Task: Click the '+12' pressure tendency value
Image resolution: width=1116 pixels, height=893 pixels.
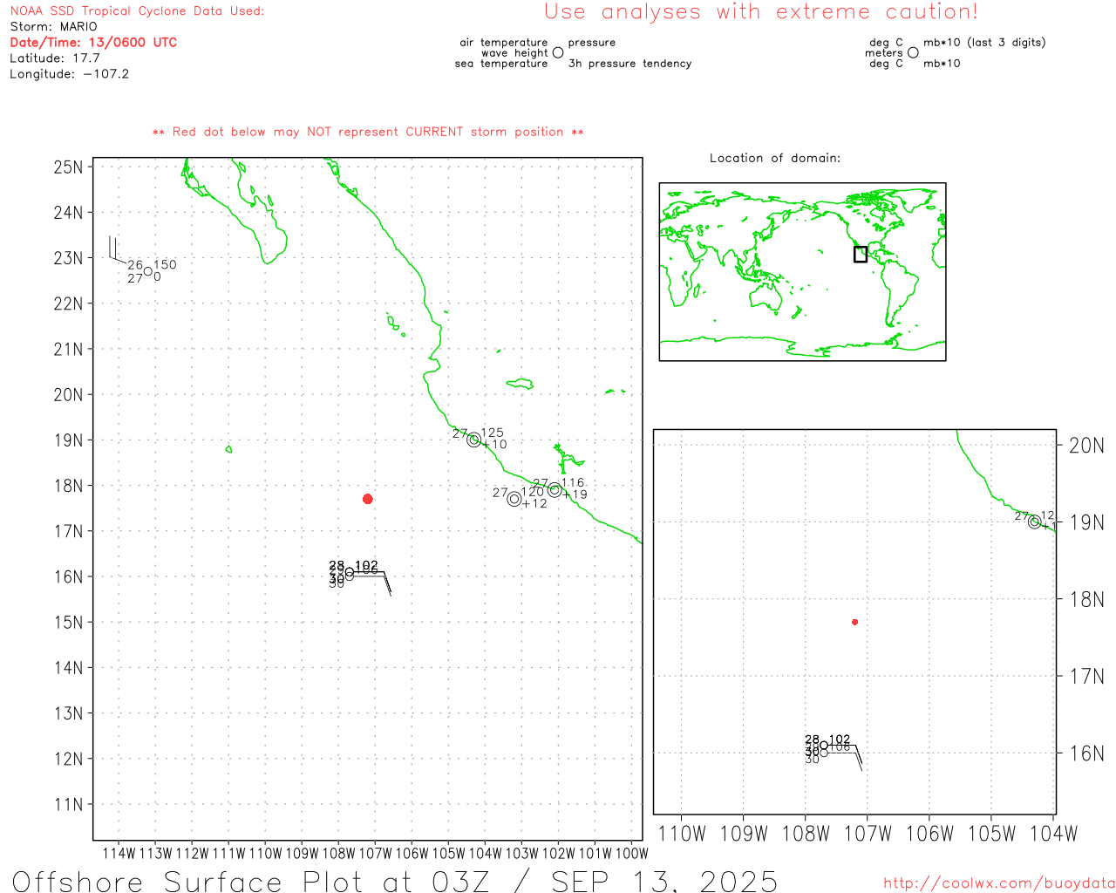Action: (x=534, y=504)
